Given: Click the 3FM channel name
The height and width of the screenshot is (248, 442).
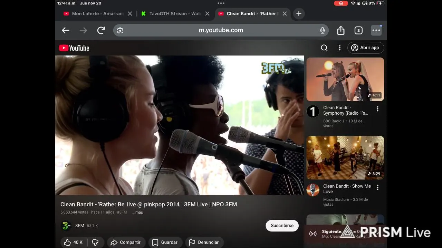Looking at the screenshot, I should [80, 226].
